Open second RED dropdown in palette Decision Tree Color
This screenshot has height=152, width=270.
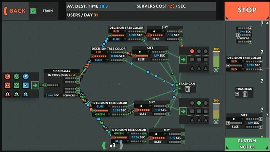coord(235,69)
